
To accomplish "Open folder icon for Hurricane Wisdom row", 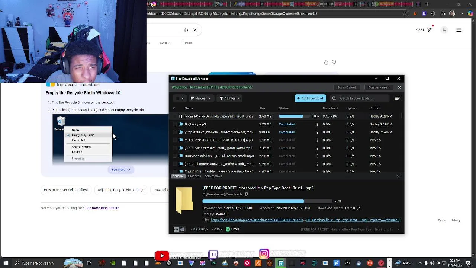I will (181, 156).
